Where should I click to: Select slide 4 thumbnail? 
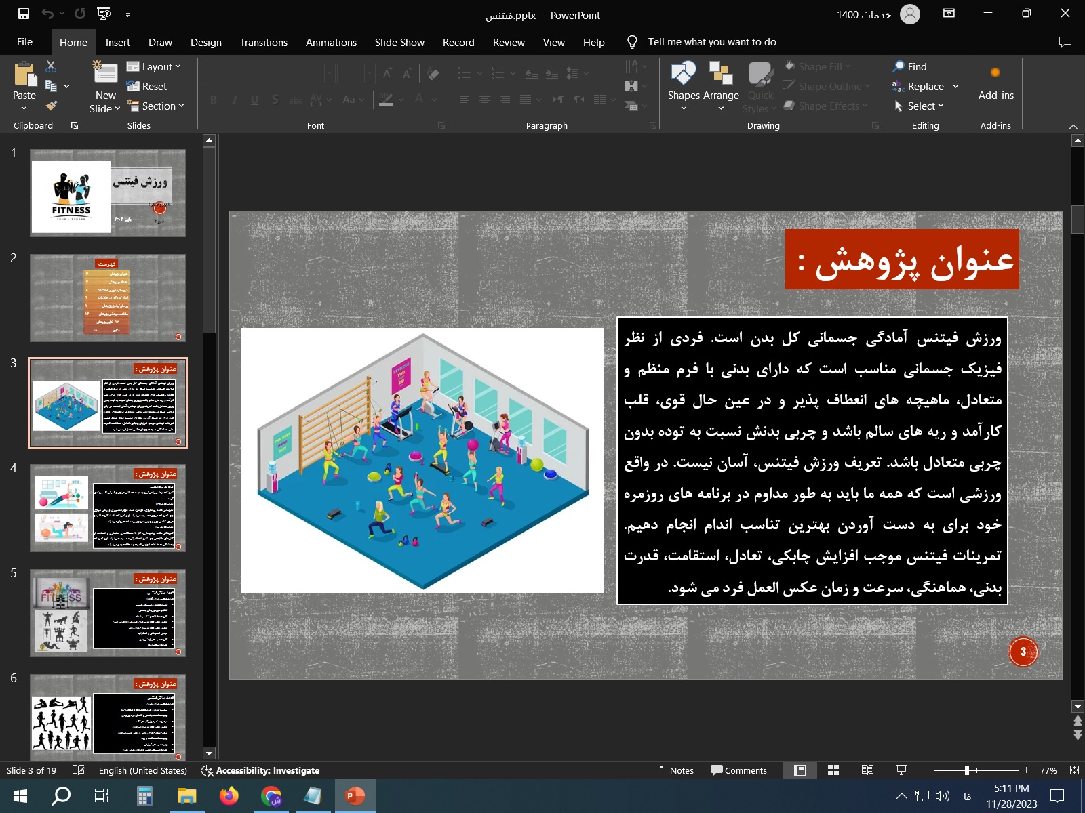tap(108, 507)
